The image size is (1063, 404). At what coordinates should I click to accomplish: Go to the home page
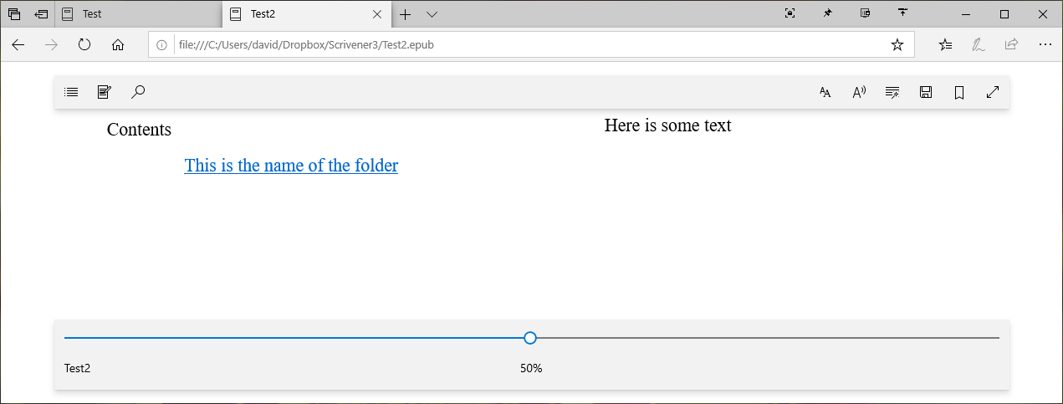pyautogui.click(x=118, y=44)
